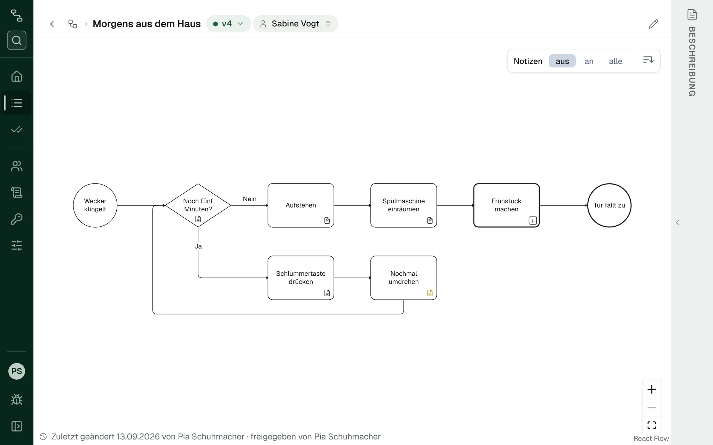Select the Wecker klingelt start node
The height and width of the screenshot is (445, 713).
pyautogui.click(x=95, y=205)
